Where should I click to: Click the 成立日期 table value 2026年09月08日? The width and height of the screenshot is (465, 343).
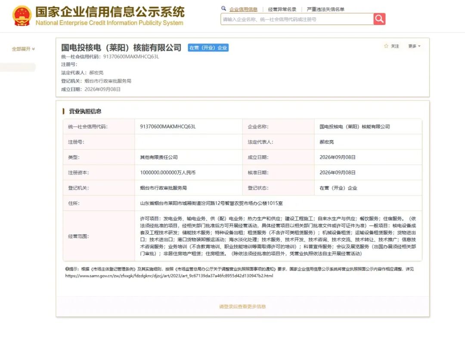[x=338, y=157]
